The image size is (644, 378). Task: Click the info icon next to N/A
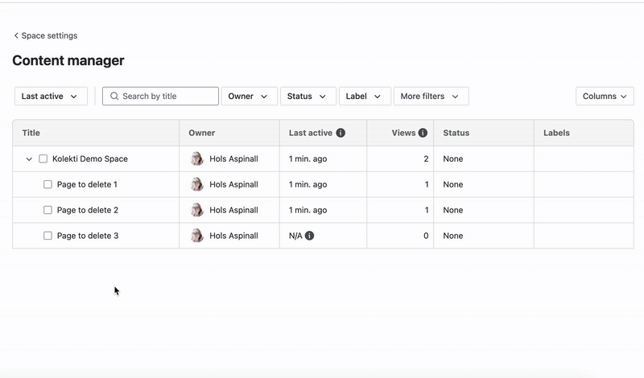310,236
